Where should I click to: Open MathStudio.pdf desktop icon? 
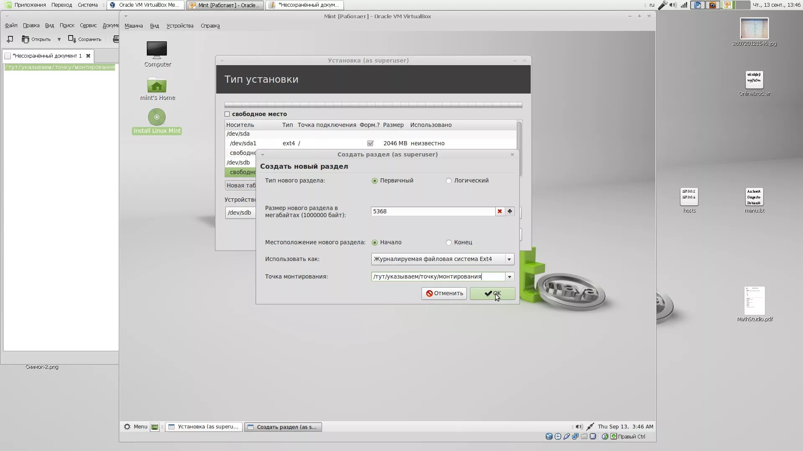click(x=754, y=301)
